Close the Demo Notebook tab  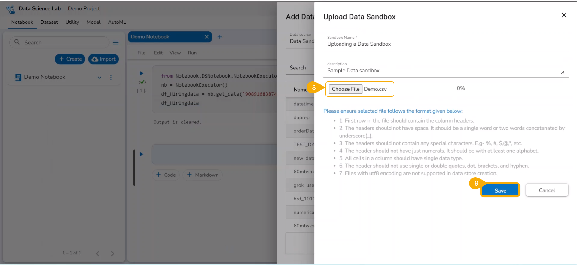(x=206, y=37)
